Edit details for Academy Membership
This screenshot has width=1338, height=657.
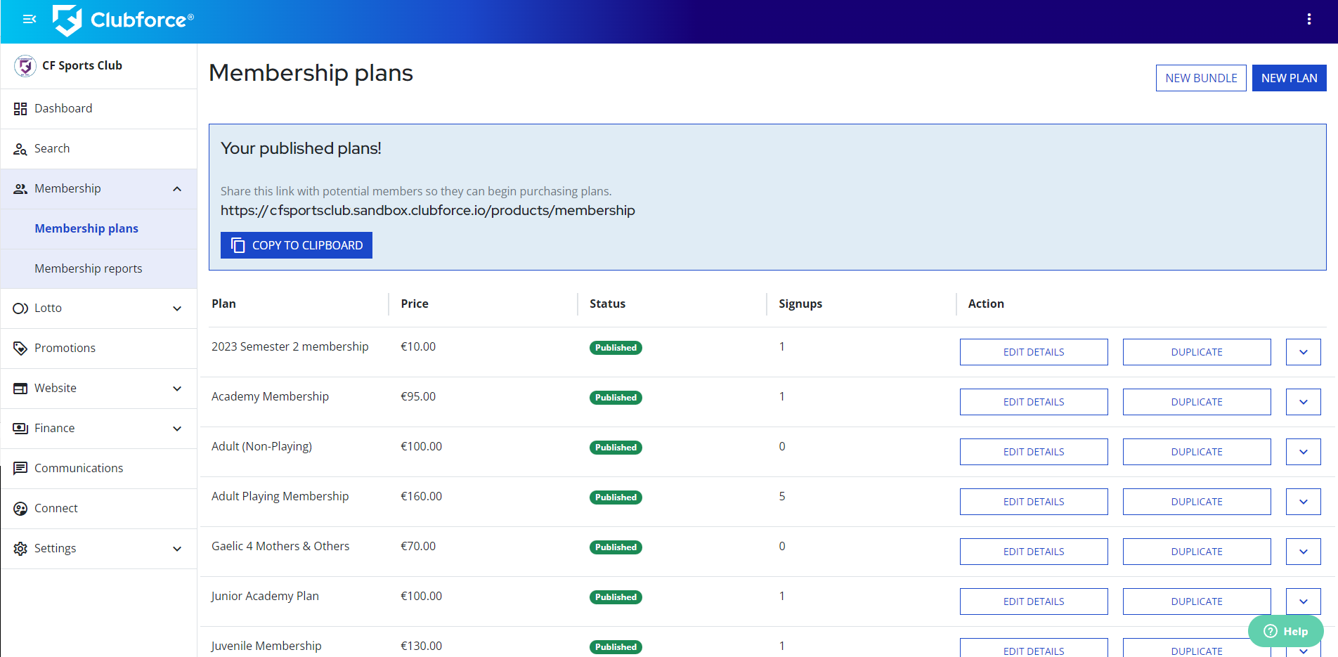[1034, 402]
